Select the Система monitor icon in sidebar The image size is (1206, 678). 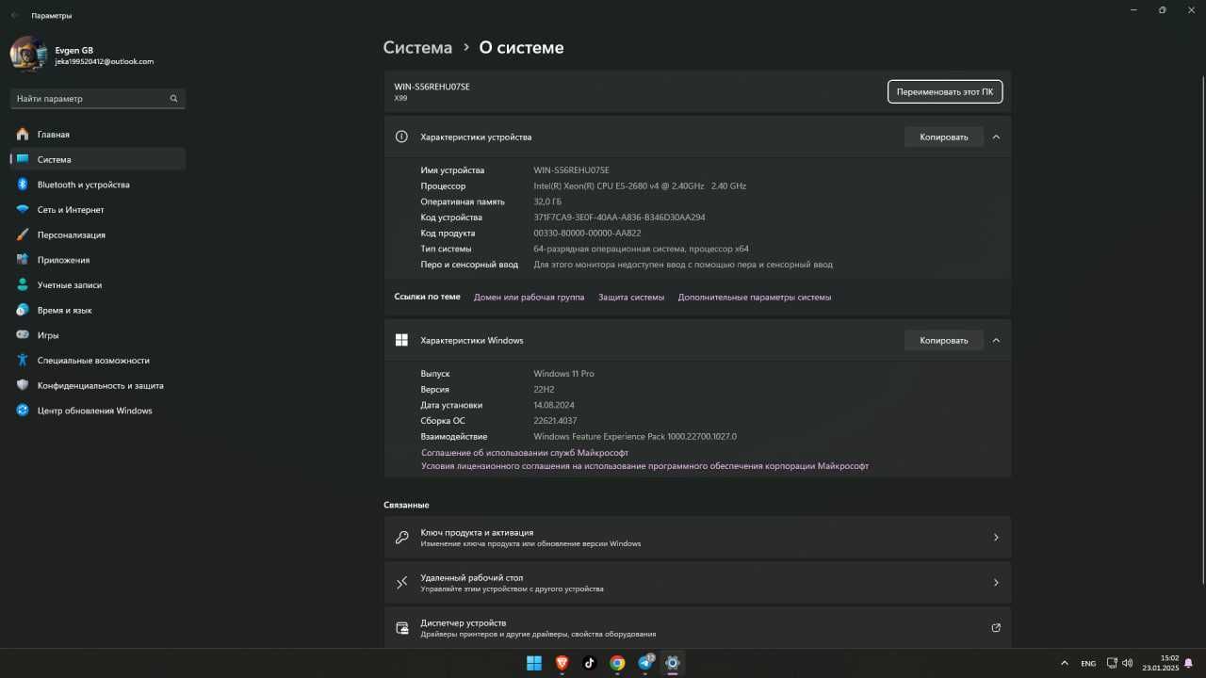23,159
